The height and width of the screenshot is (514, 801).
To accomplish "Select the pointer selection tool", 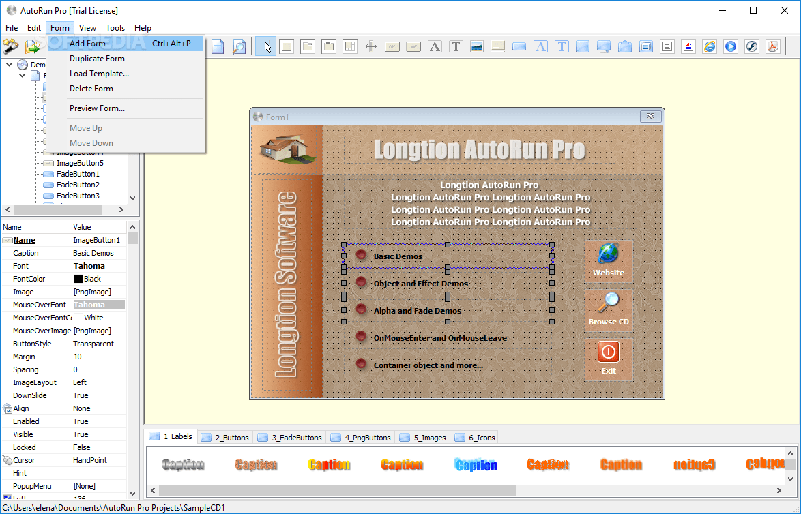I will tap(265, 46).
